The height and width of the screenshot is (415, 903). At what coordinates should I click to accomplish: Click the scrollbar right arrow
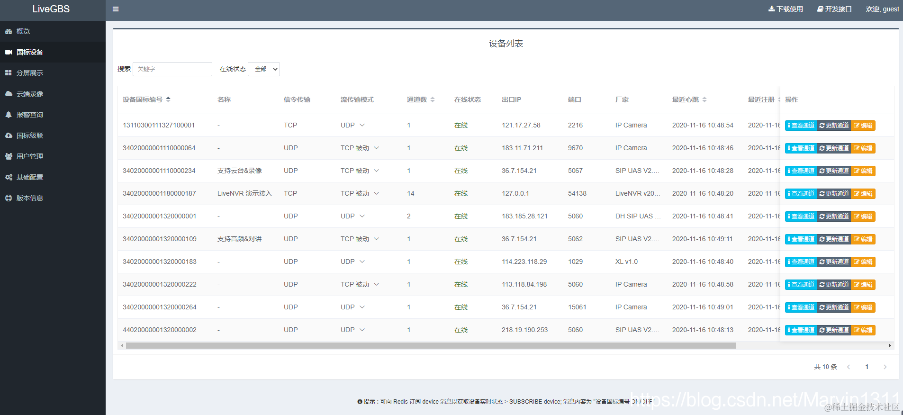click(890, 346)
